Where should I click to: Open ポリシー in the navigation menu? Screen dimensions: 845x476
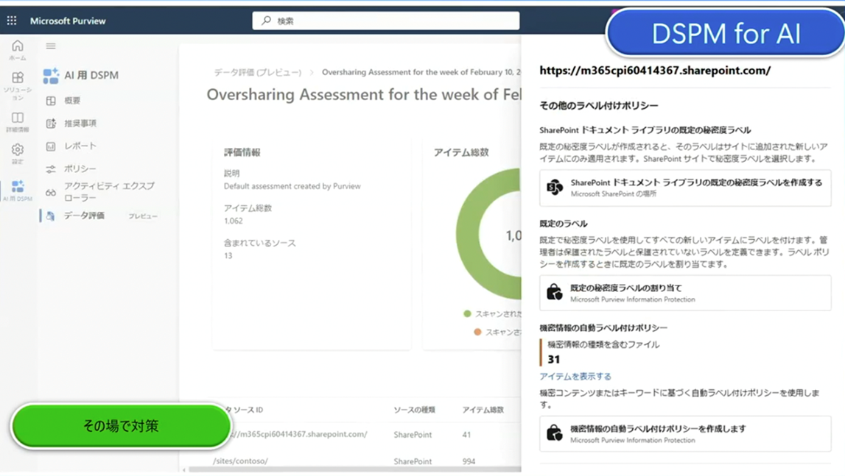[x=80, y=168]
